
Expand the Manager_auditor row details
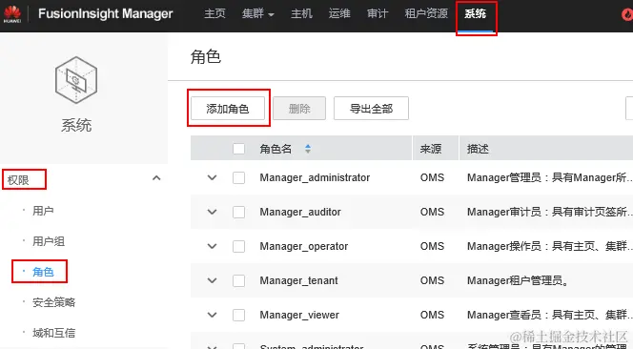[x=212, y=212]
